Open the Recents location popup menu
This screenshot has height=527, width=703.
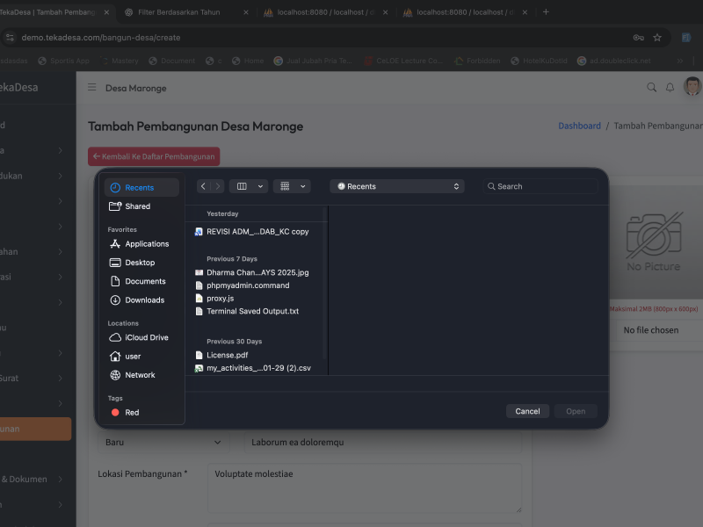click(x=397, y=186)
